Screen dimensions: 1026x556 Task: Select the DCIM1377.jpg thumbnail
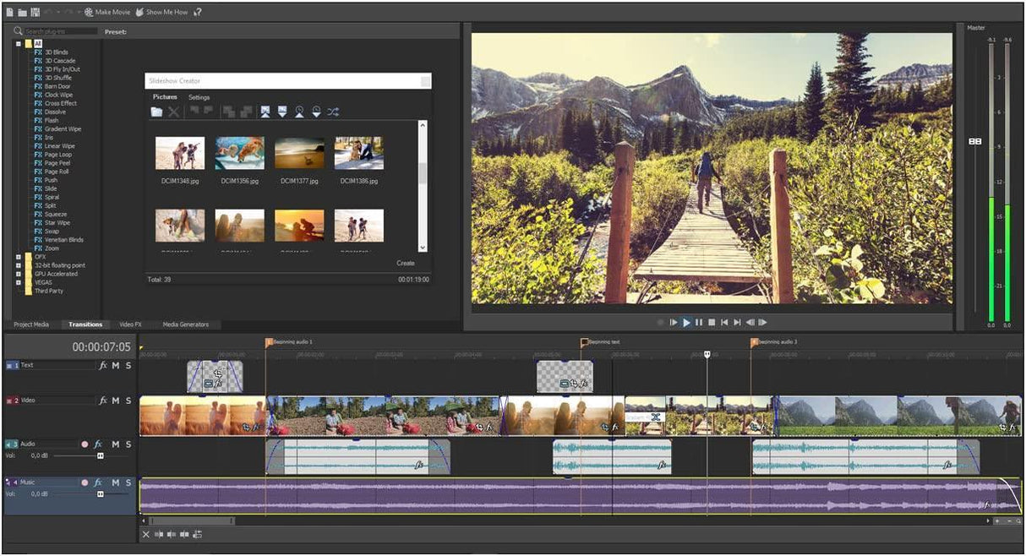point(300,152)
